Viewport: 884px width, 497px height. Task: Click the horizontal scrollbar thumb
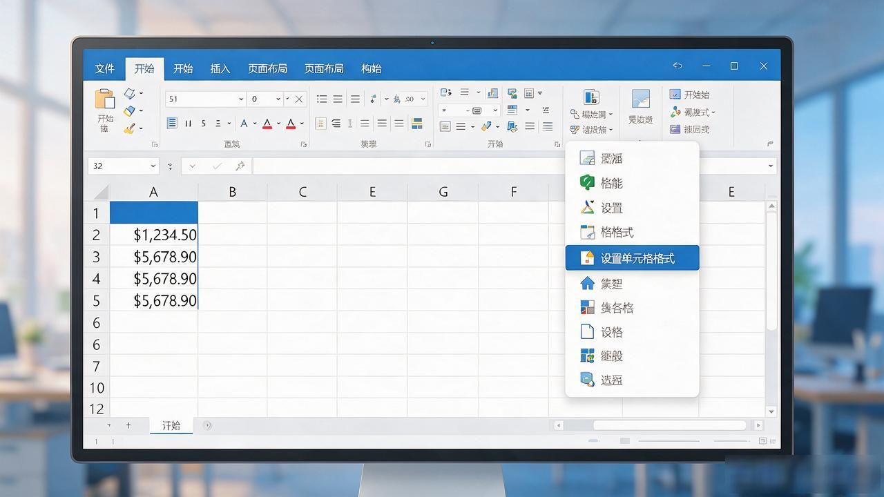[669, 425]
